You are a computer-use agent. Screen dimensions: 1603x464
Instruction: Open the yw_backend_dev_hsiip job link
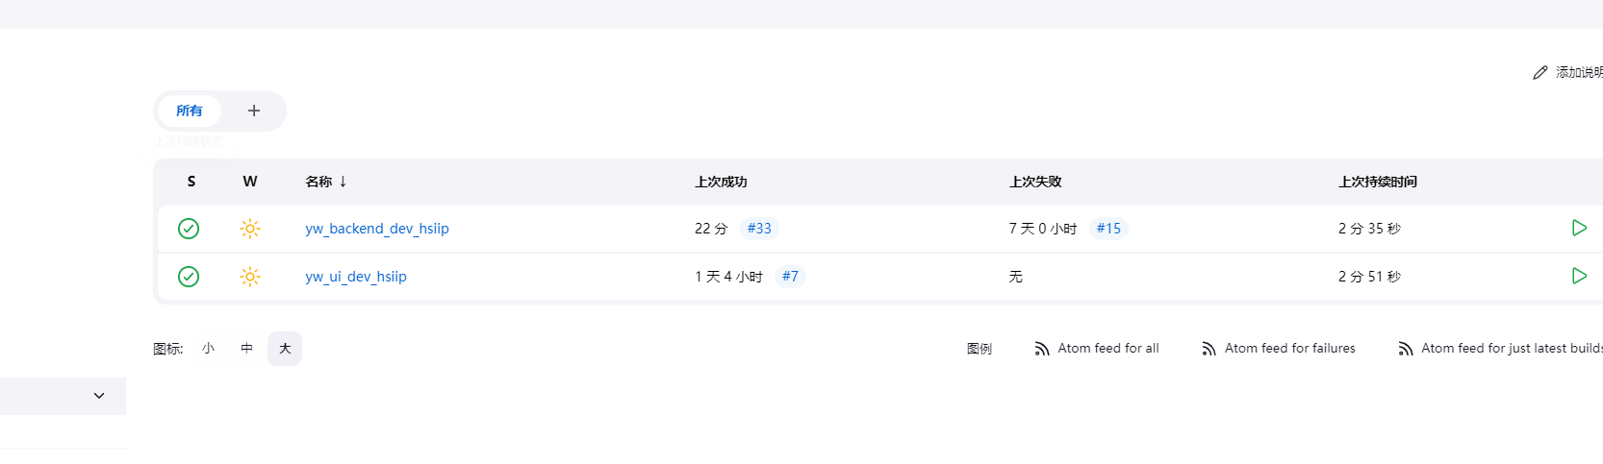click(377, 229)
